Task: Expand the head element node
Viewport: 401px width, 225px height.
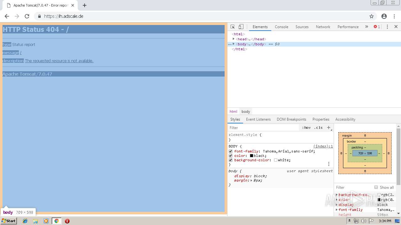Action: (x=233, y=39)
